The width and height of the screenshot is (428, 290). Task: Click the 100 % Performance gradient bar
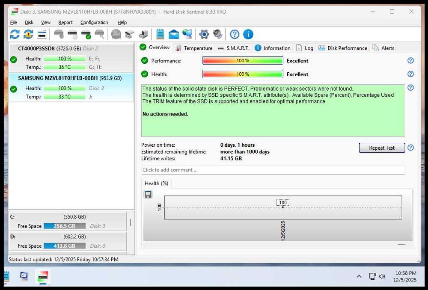242,61
